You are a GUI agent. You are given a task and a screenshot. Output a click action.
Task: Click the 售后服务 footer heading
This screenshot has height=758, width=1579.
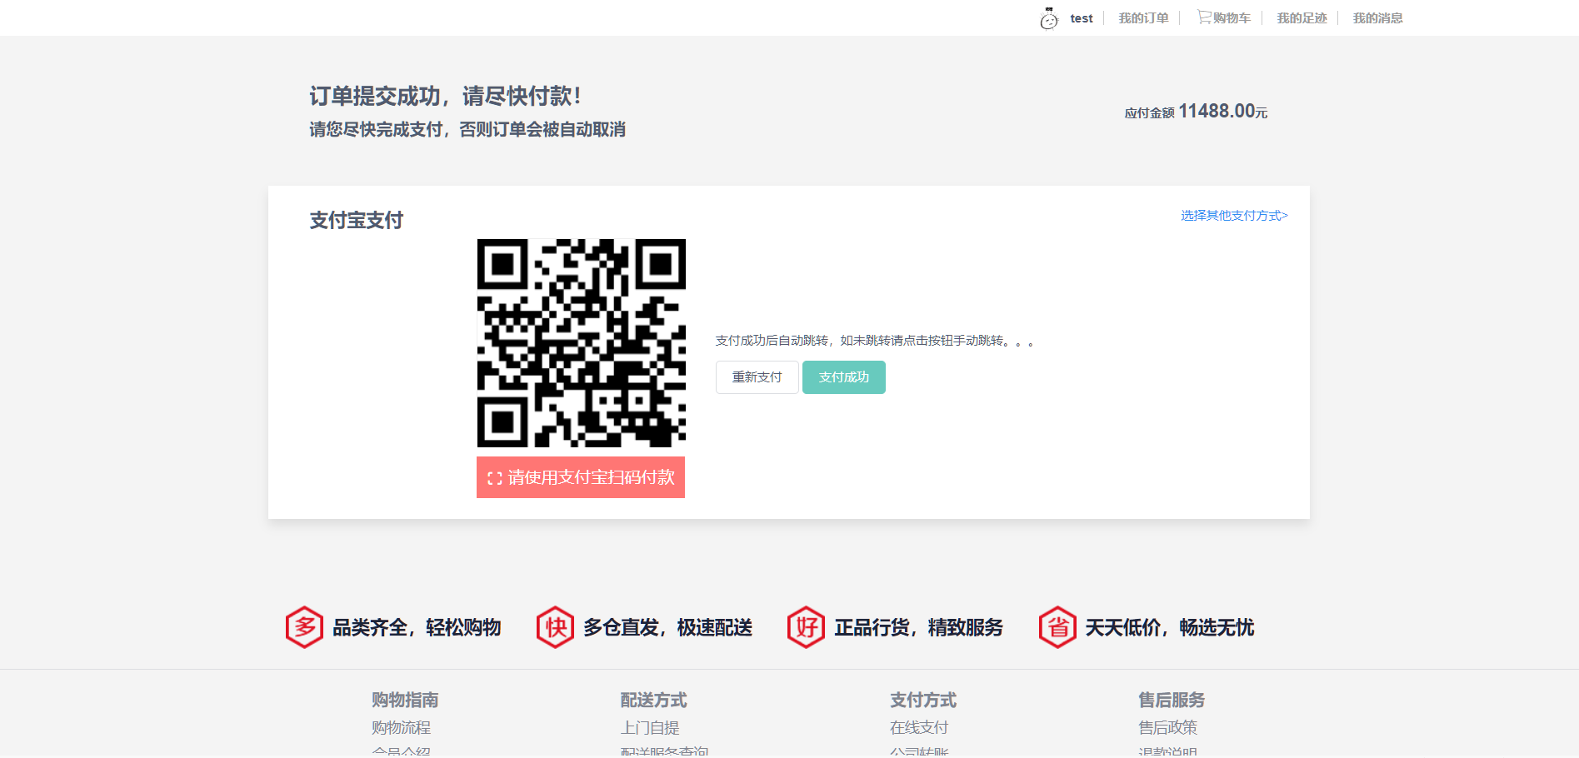(1172, 700)
